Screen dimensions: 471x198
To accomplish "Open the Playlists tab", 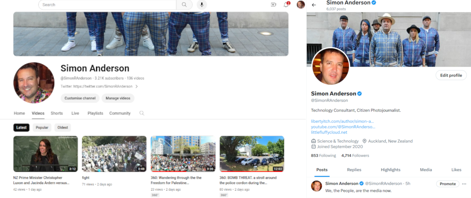I will pyautogui.click(x=95, y=113).
